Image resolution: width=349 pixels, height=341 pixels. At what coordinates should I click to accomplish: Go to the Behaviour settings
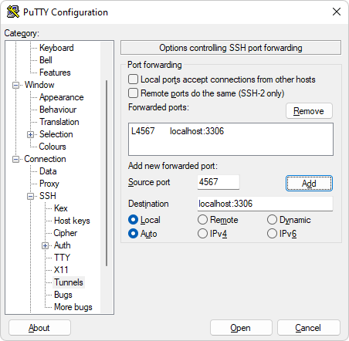pos(58,110)
